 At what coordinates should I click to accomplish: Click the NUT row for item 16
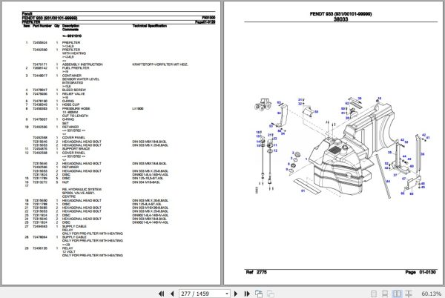(93, 182)
